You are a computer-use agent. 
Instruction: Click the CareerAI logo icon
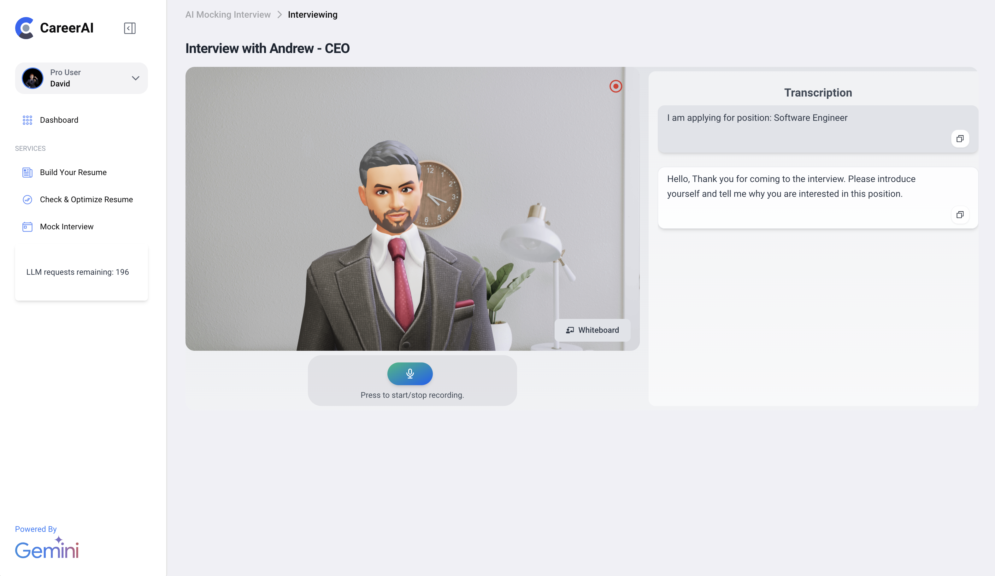point(25,28)
